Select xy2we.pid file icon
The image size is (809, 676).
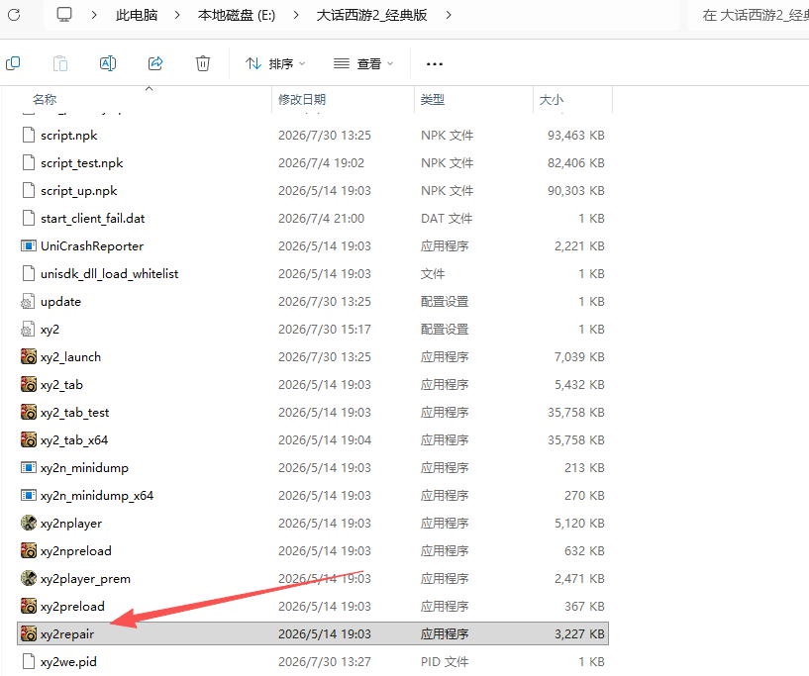[29, 661]
